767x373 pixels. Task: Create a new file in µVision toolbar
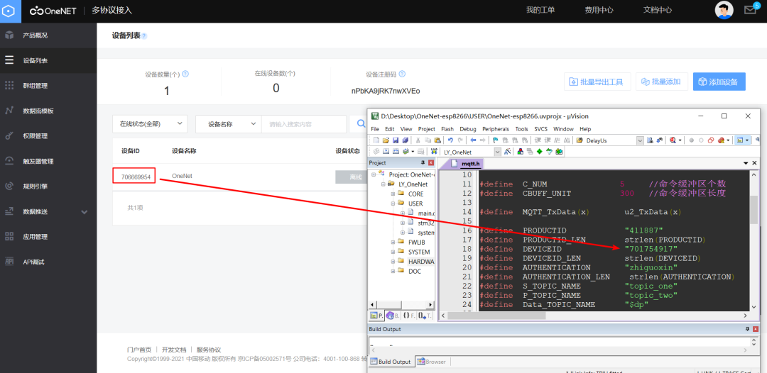click(x=376, y=140)
